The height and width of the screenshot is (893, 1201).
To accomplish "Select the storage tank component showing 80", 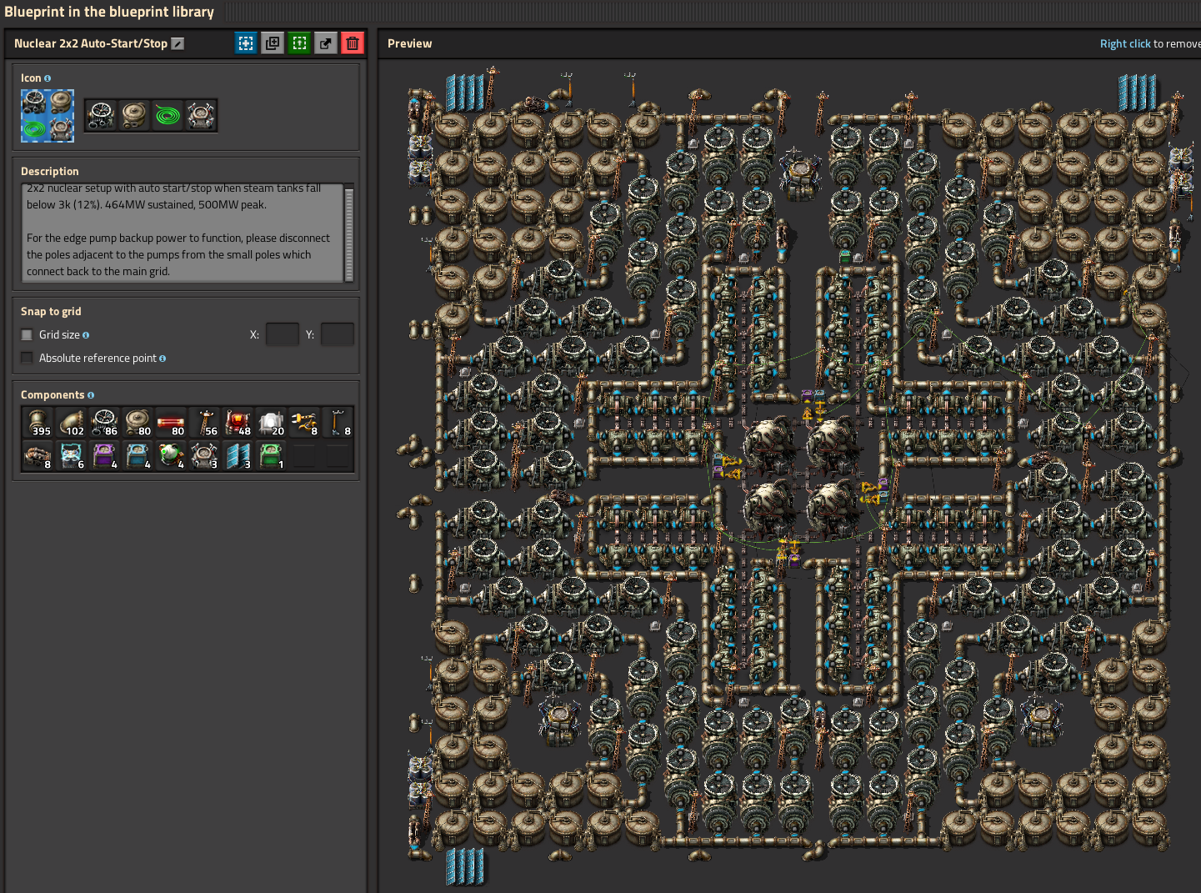I will pos(138,423).
